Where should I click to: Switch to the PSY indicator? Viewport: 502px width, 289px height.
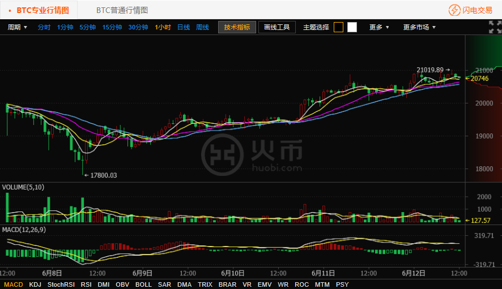pos(342,284)
